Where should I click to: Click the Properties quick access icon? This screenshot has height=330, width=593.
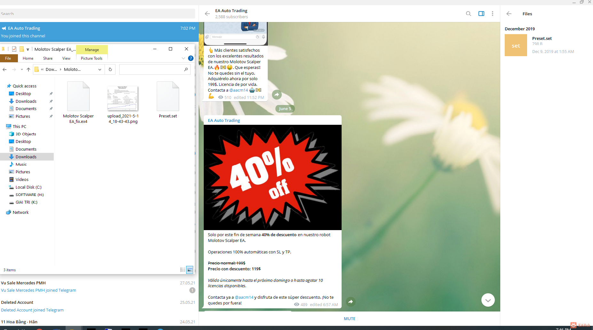(14, 49)
